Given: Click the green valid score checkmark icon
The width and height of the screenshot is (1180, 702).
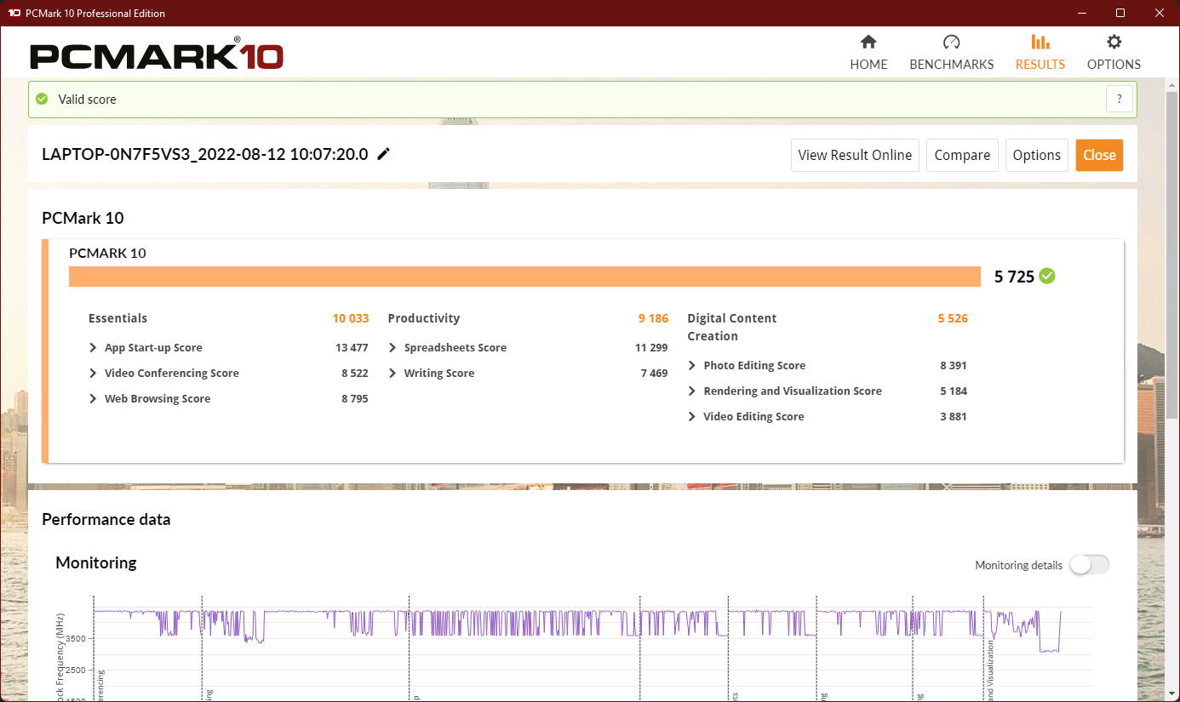Looking at the screenshot, I should (42, 99).
